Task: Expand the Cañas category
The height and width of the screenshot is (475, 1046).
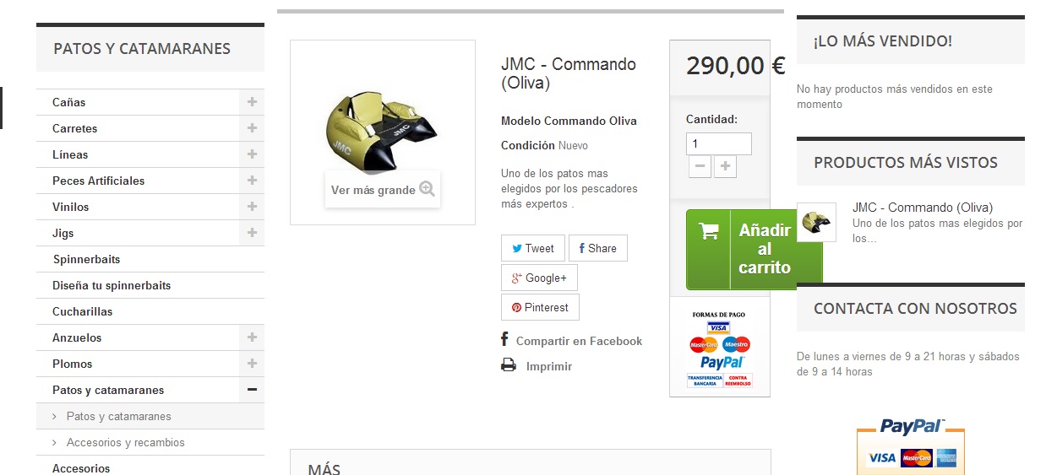Action: (252, 102)
